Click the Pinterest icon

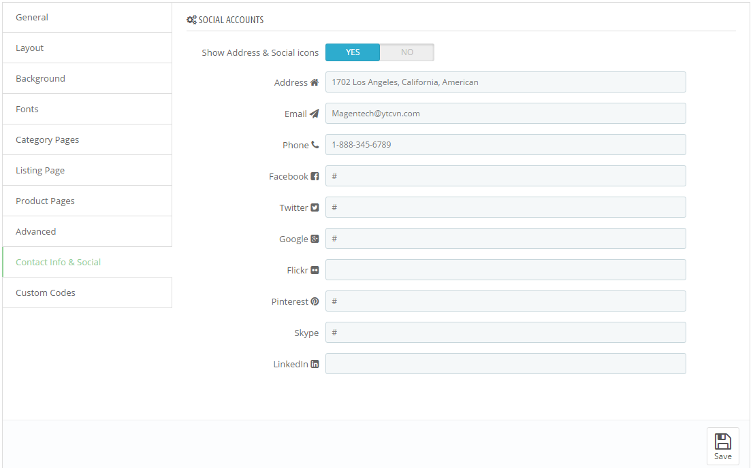[315, 301]
